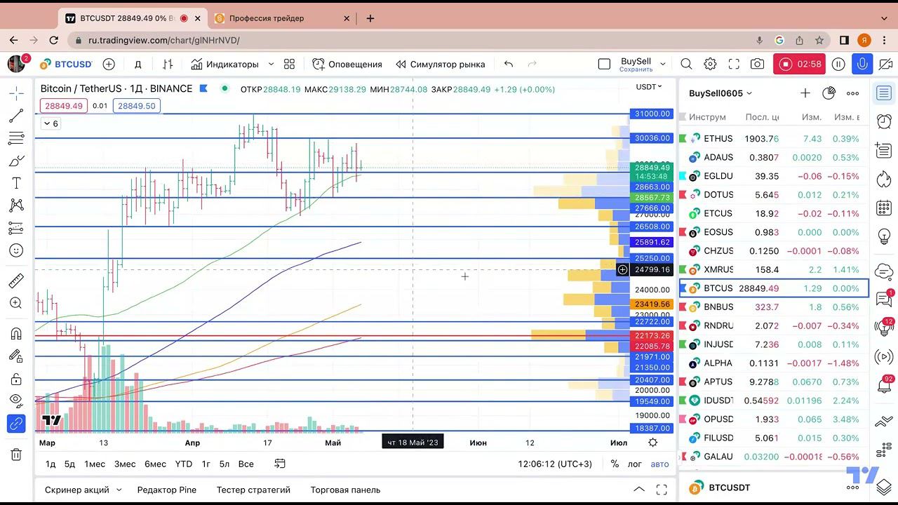This screenshot has height=505, width=898.
Task: Open BuySell0605 watchlist dropdown
Action: click(x=721, y=93)
